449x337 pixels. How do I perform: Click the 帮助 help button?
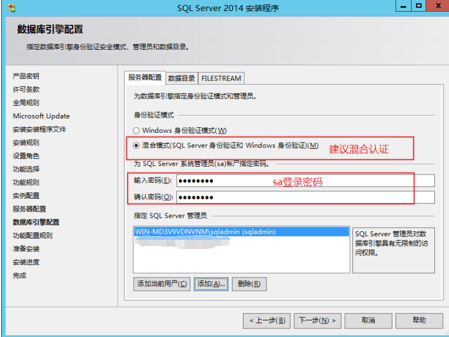(x=419, y=320)
